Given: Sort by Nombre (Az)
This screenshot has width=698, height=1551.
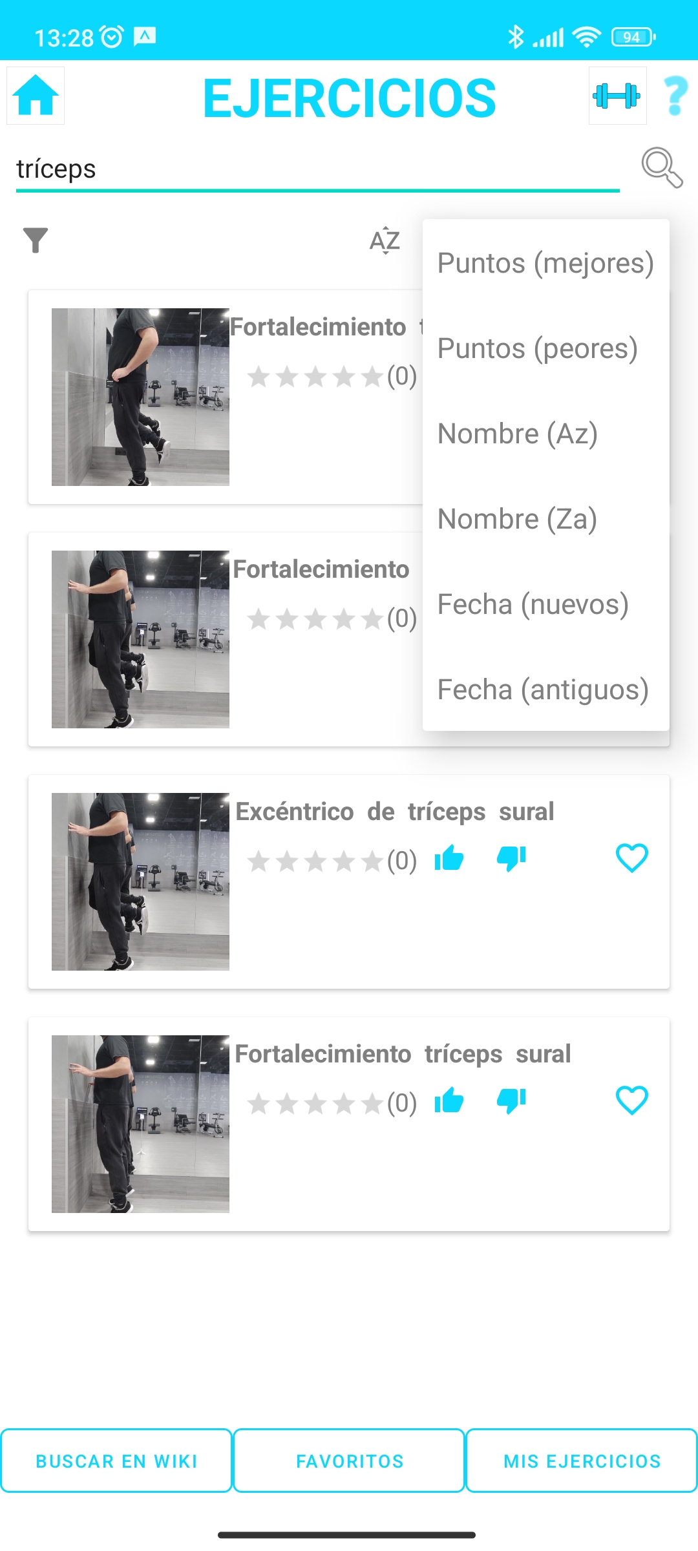Looking at the screenshot, I should tap(517, 434).
